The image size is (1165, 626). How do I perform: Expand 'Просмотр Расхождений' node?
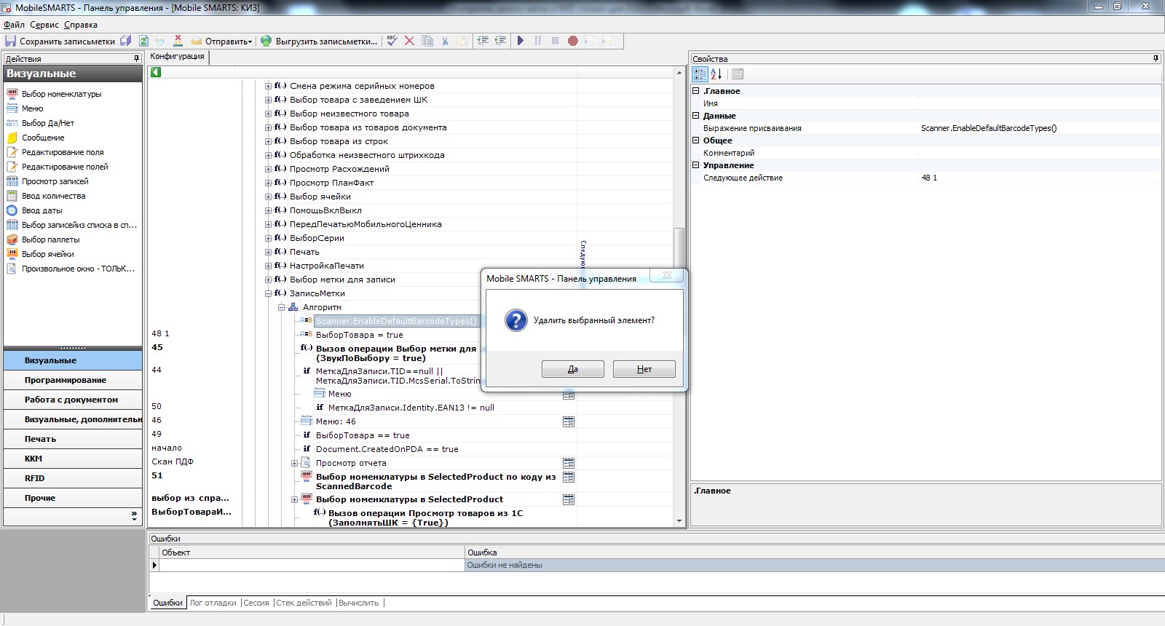point(268,169)
